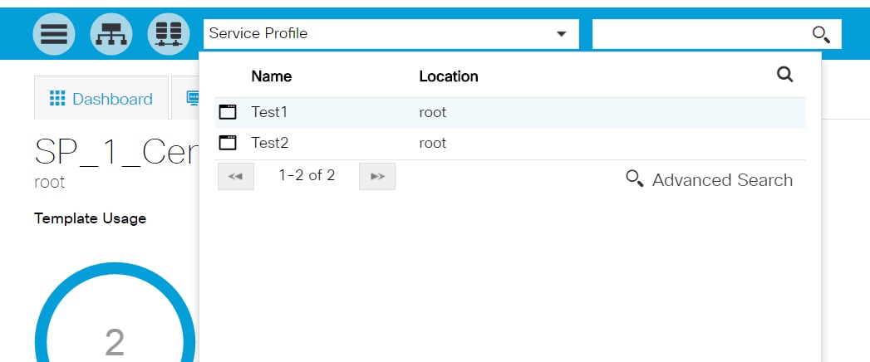Viewport: 870px width, 362px height.
Task: Click the Test2 row window icon
Action: tap(228, 143)
